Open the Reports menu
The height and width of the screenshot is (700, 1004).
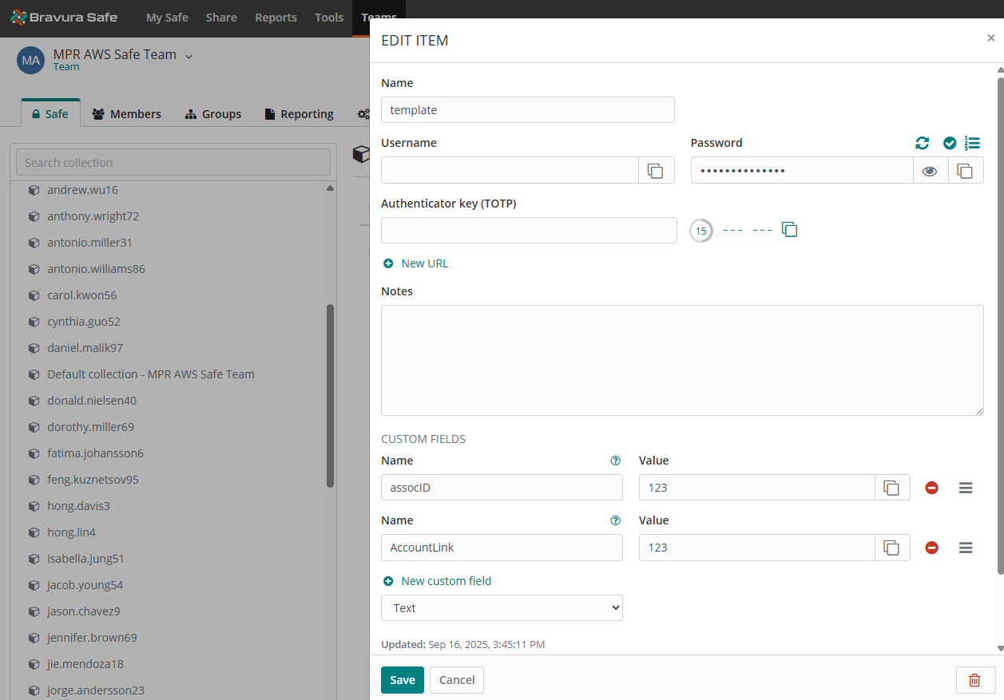[276, 18]
